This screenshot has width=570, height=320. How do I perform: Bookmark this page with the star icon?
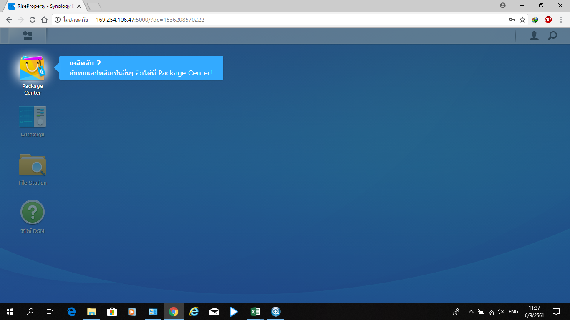[522, 20]
